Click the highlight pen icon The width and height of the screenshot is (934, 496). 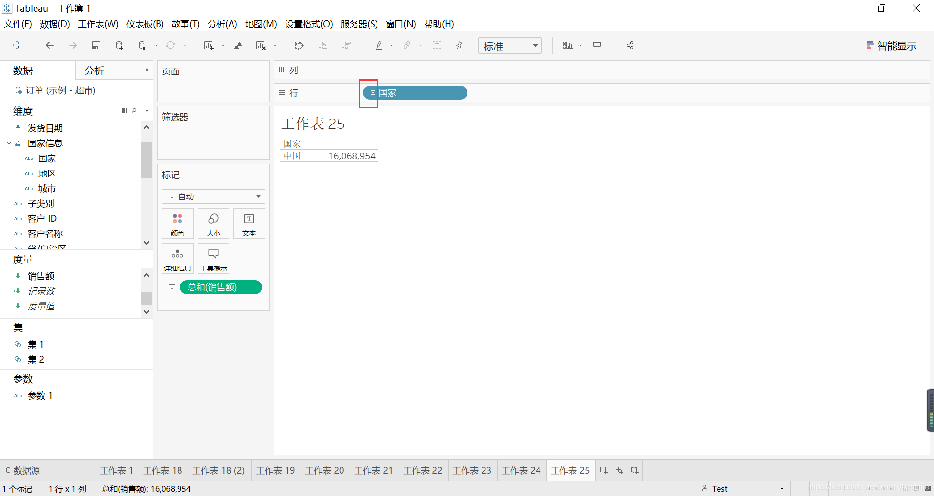379,45
